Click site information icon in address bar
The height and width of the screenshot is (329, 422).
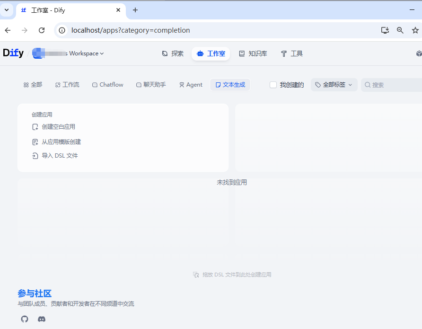click(62, 30)
